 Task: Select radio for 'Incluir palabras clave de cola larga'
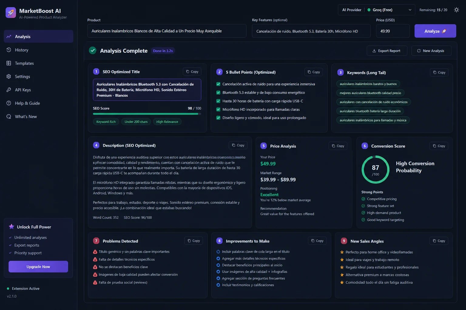pos(218,252)
